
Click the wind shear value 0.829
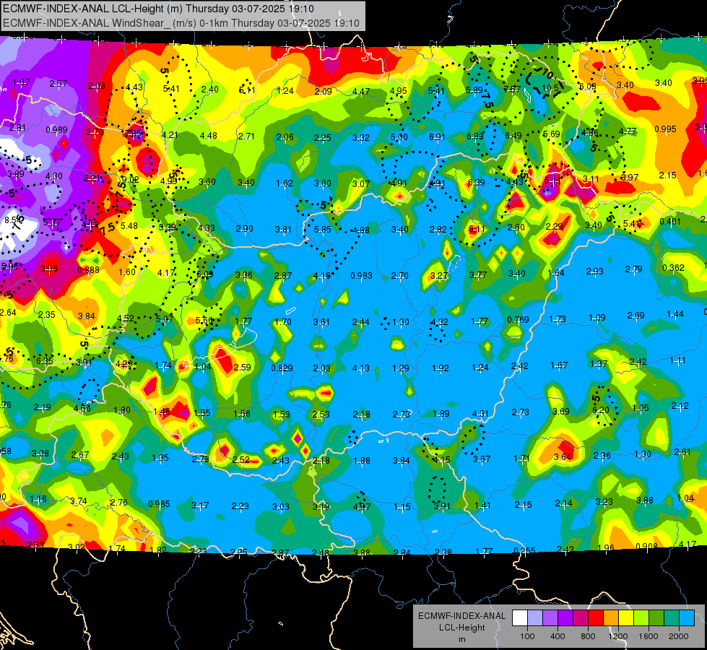point(282,368)
